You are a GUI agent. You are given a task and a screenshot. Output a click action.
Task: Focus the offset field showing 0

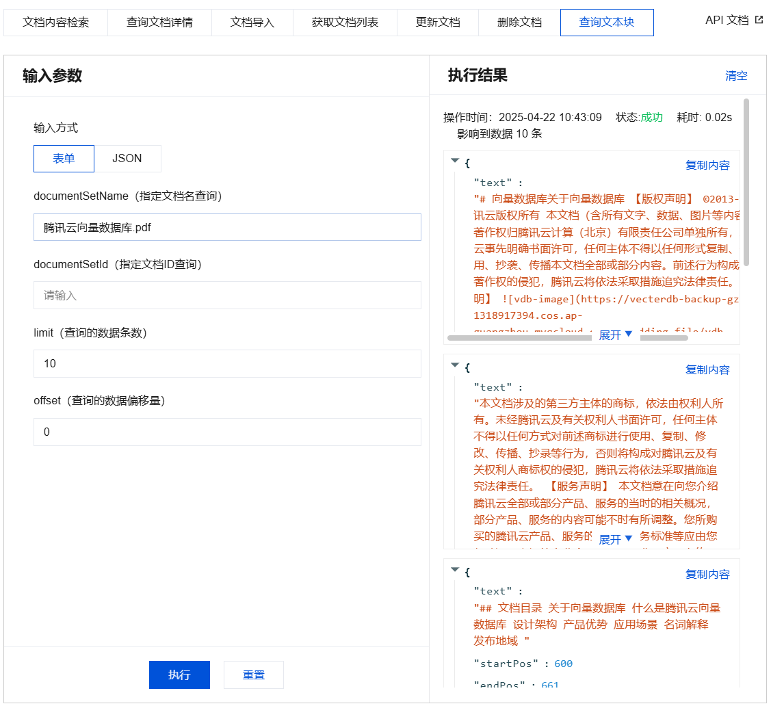click(x=227, y=432)
